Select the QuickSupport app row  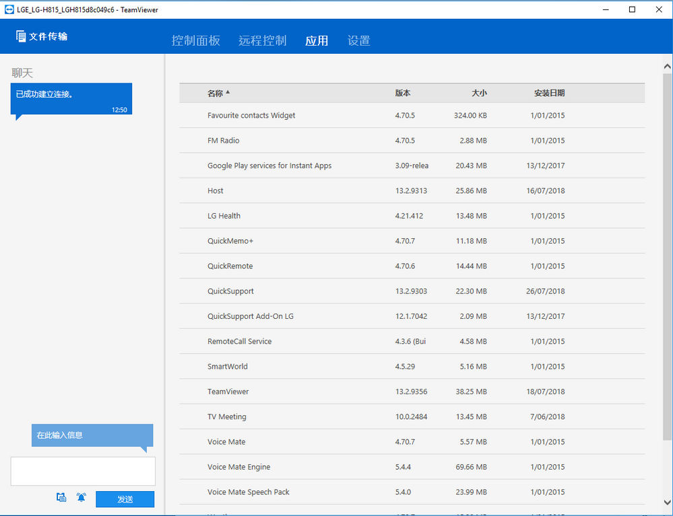412,291
